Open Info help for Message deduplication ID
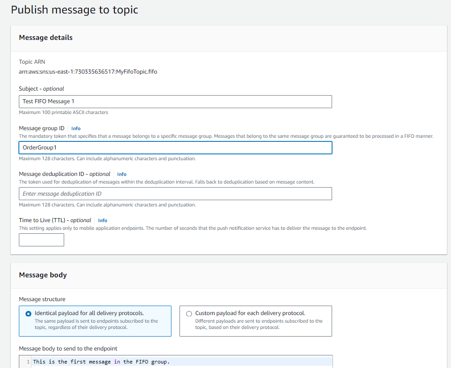The image size is (451, 368). pos(121,174)
